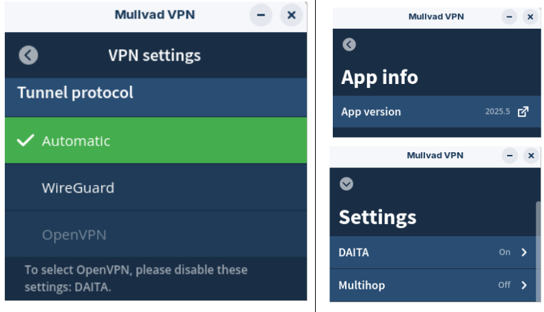
Task: Open the DAITA settings row
Action: point(433,253)
